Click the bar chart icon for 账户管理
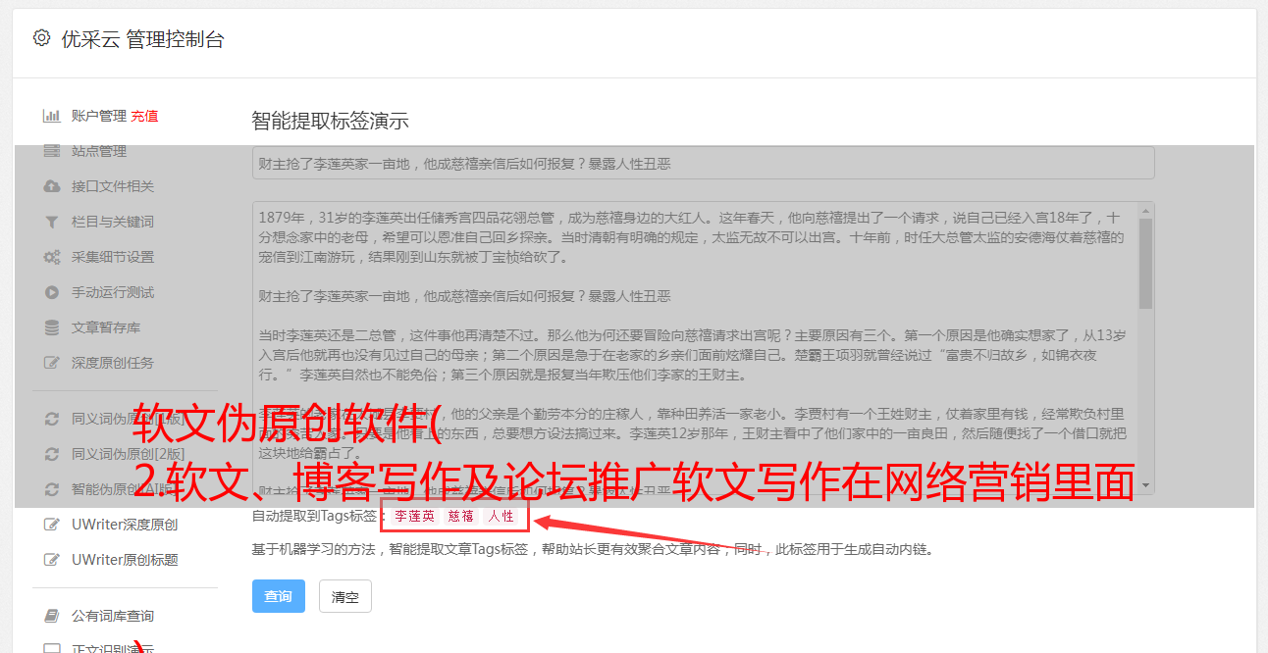This screenshot has height=653, width=1268. click(x=51, y=116)
